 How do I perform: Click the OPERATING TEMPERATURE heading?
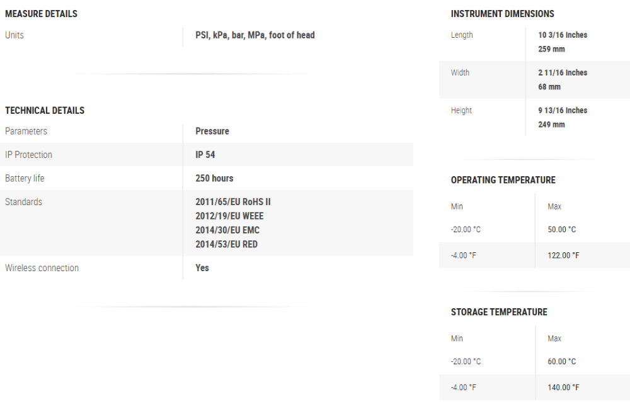pos(503,181)
